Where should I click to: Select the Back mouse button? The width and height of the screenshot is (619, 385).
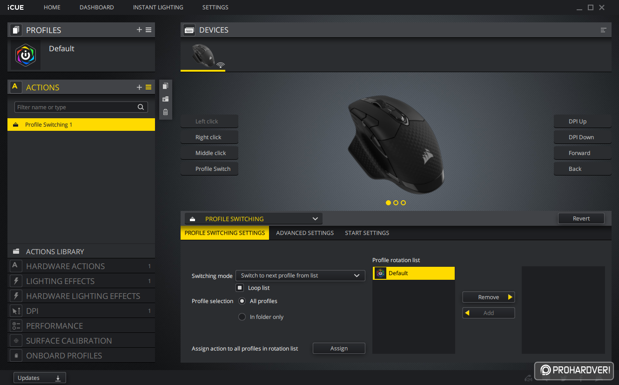582,169
